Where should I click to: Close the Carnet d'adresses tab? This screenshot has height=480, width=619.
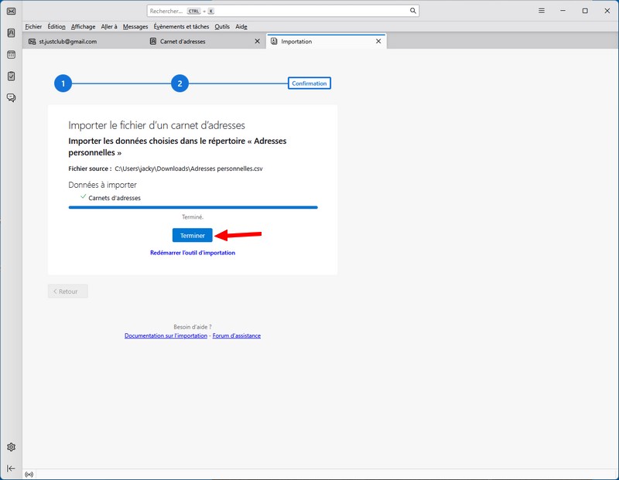[x=258, y=42]
